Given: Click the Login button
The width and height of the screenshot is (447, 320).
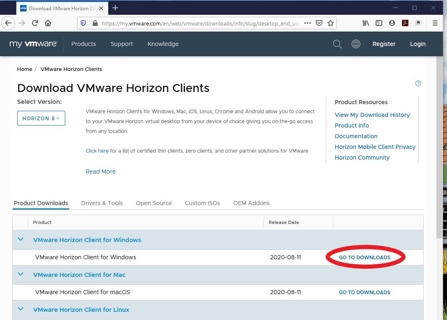Looking at the screenshot, I should coord(418,44).
